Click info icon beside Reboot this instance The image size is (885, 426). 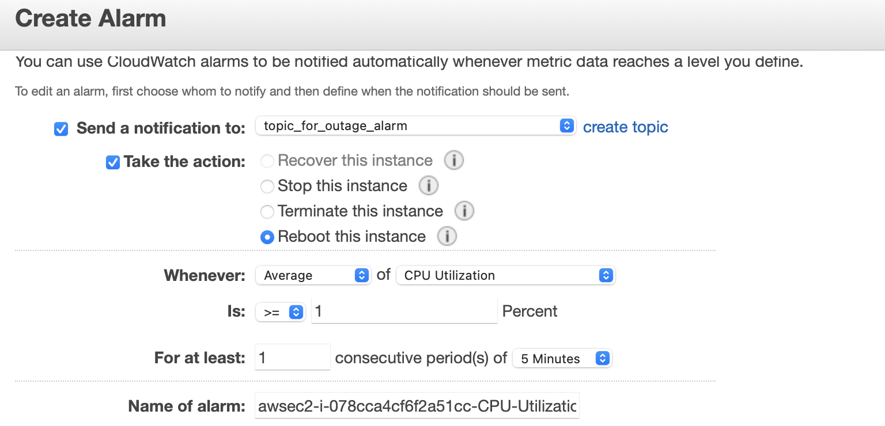coord(447,236)
